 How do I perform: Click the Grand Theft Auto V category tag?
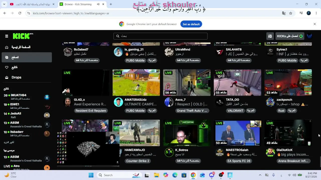[192, 111]
